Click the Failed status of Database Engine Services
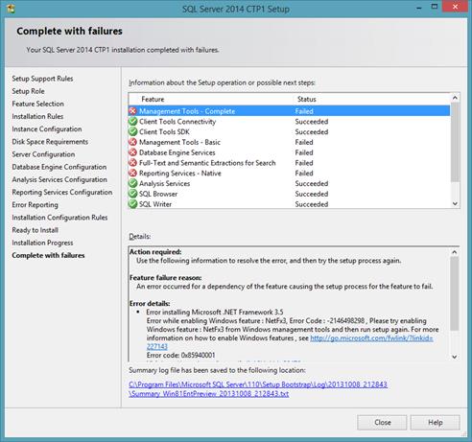The width and height of the screenshot is (472, 442). [x=304, y=152]
